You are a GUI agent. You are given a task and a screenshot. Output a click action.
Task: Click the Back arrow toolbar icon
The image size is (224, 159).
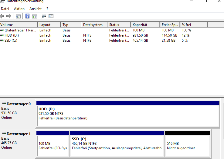point(2,16)
